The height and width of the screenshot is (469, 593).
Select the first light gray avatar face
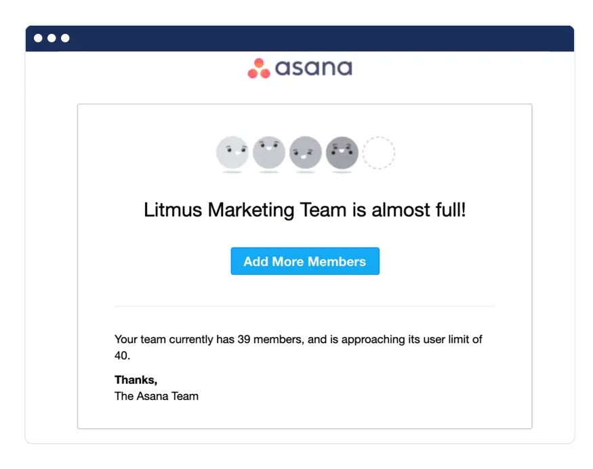tap(232, 152)
